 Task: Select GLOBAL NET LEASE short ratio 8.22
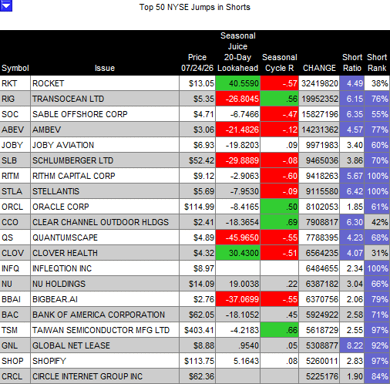point(351,345)
